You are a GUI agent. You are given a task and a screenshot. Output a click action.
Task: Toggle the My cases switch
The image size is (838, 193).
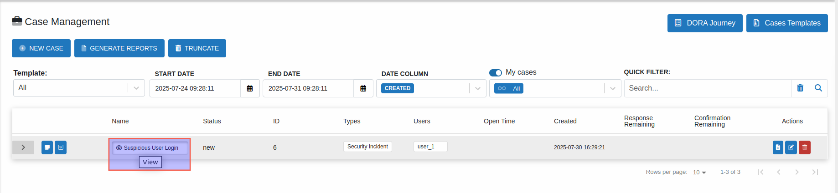click(495, 73)
